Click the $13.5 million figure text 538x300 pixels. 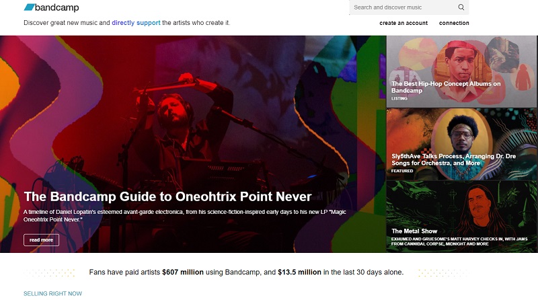tap(299, 272)
